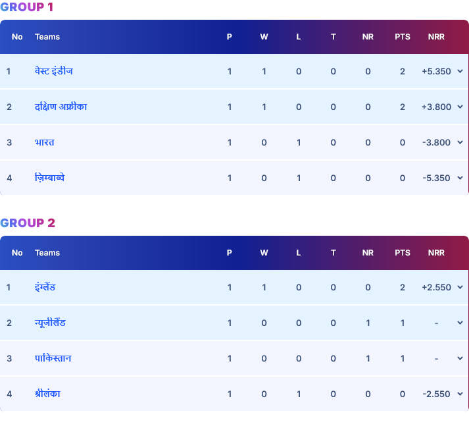Click the NRR column header in Group 1
Image resolution: width=469 pixels, height=432 pixels.
point(436,37)
